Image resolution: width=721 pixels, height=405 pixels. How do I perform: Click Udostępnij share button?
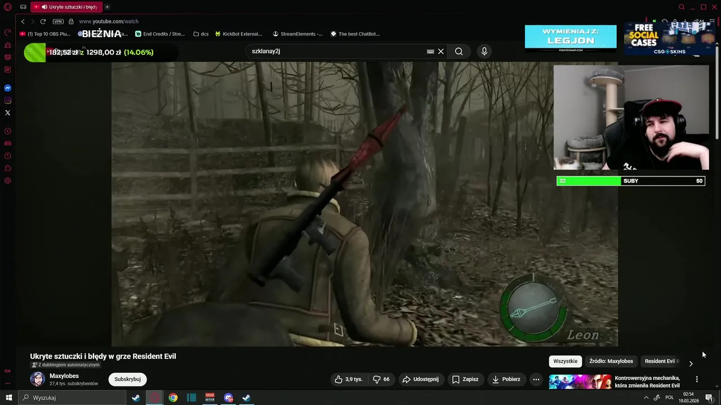(x=420, y=379)
